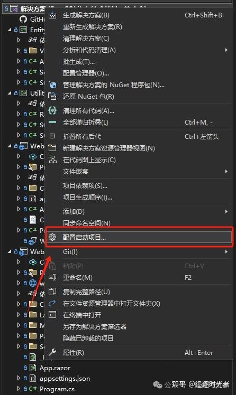236x395 pixels.
Task: Click the wrench icon beside 属性(R)
Action: click(x=52, y=352)
